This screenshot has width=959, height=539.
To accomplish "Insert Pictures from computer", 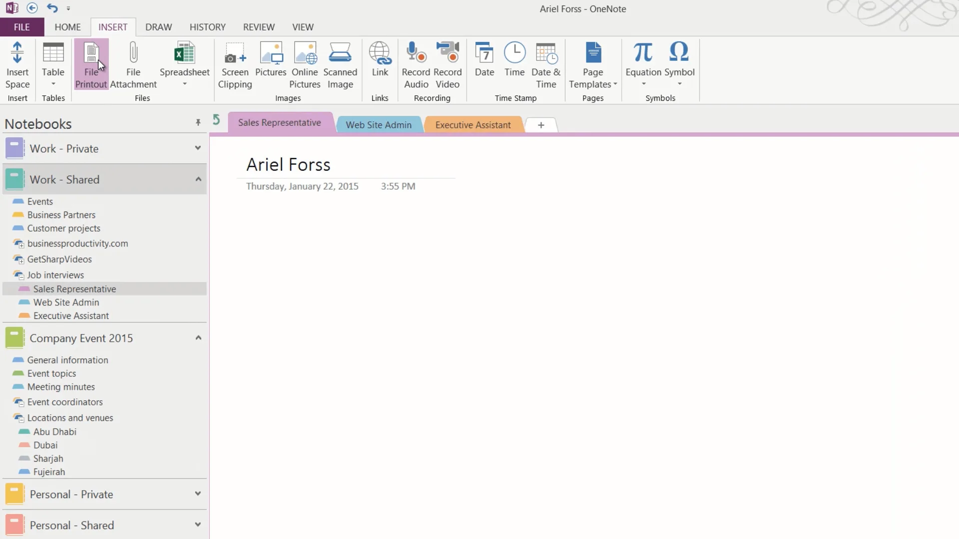I will point(271,60).
